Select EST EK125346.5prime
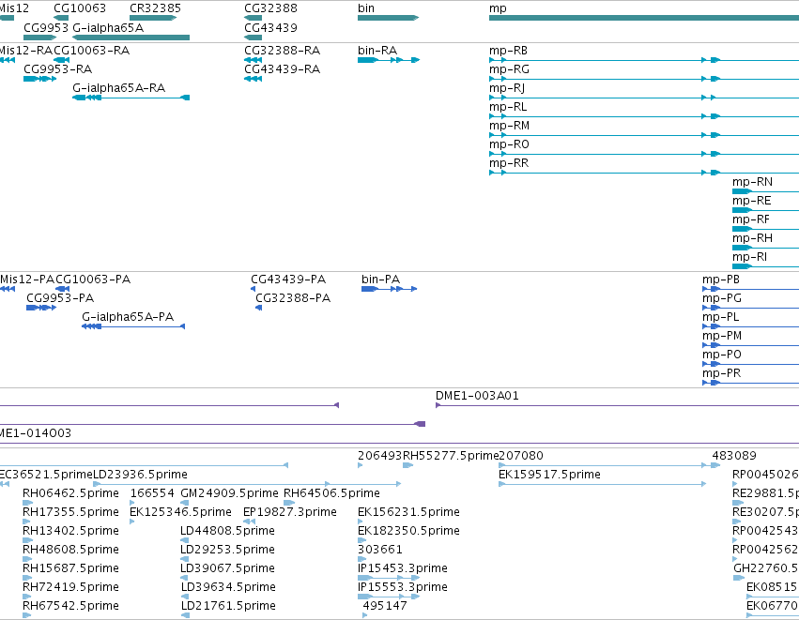799x620 pixels. tap(180, 512)
